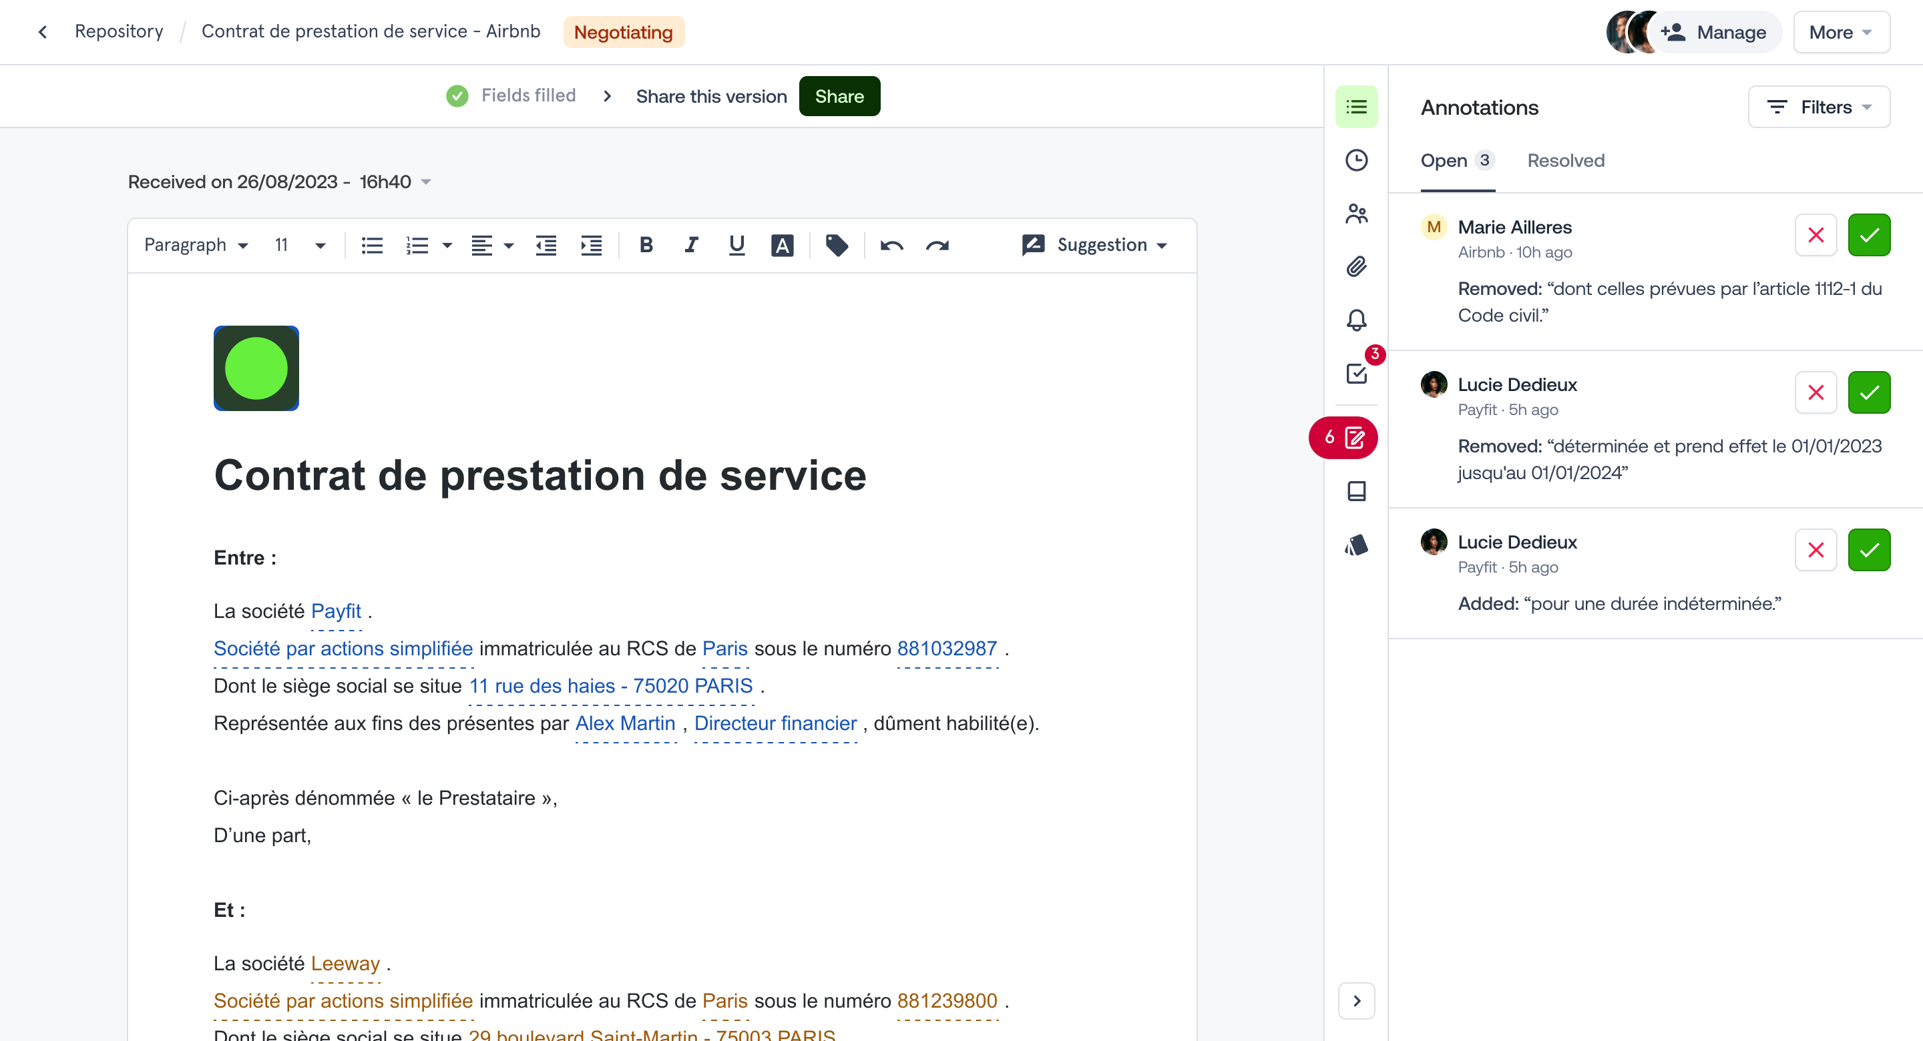Open the Filters dropdown in Annotations

pos(1818,107)
